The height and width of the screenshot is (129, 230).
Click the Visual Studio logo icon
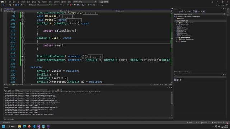(x=2, y=2)
